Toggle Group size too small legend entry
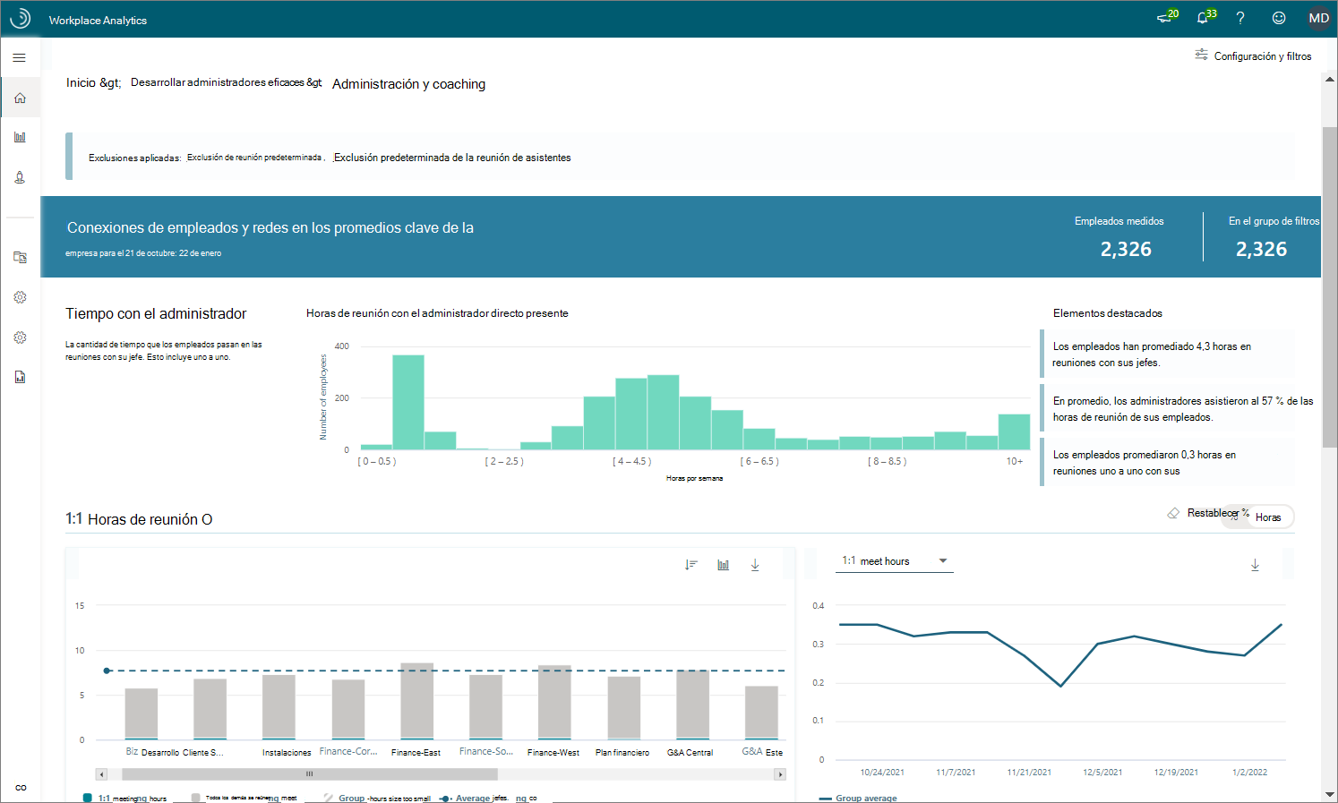This screenshot has height=803, width=1338. tap(377, 798)
